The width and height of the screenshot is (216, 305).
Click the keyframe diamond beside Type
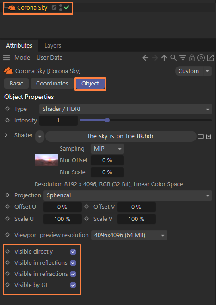click(x=7, y=109)
